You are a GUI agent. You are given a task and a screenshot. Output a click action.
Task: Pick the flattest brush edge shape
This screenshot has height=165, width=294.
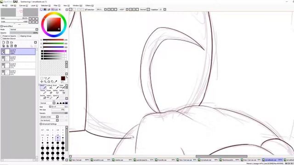pyautogui.click(x=66, y=103)
